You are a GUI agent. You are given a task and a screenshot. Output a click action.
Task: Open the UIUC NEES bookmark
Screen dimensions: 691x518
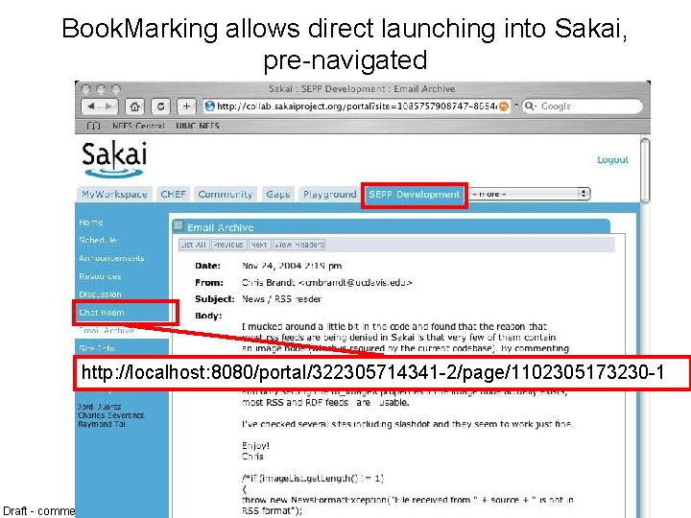tap(198, 126)
